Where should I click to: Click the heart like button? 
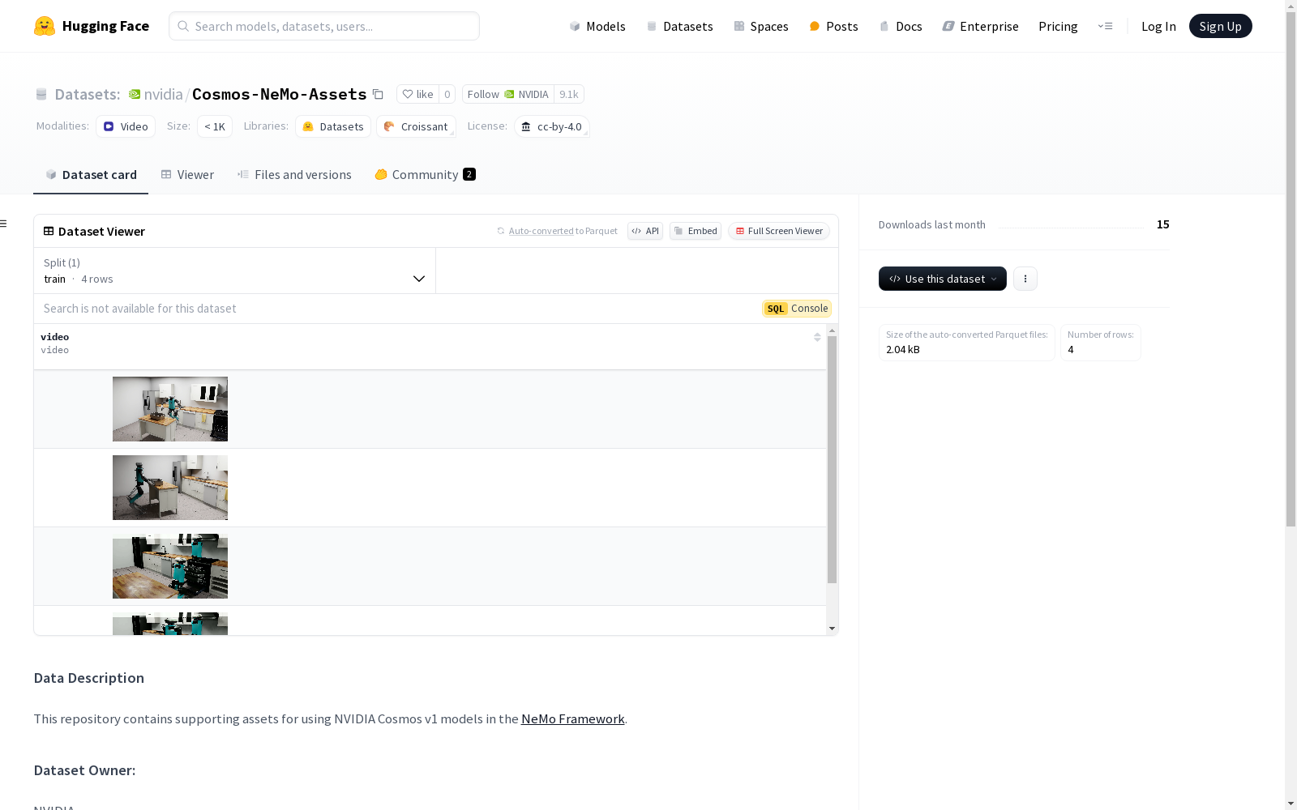tap(417, 94)
